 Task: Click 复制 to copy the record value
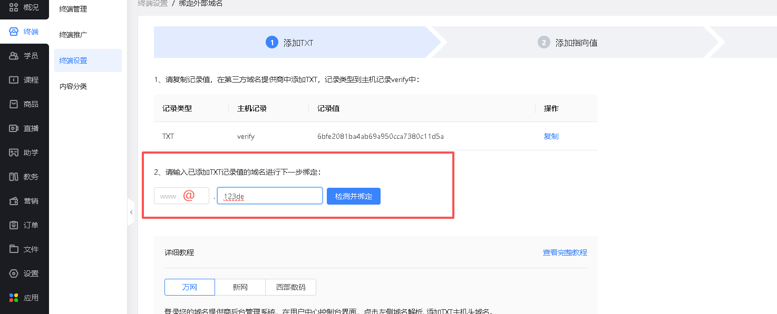(x=551, y=136)
